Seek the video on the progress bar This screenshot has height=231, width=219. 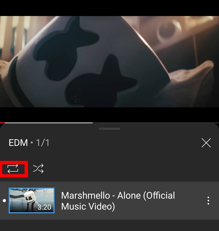(109, 123)
